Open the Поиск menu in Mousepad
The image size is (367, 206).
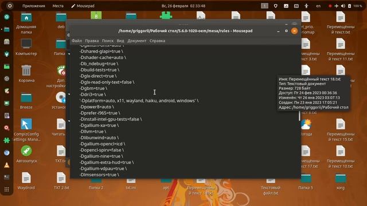(x=108, y=41)
